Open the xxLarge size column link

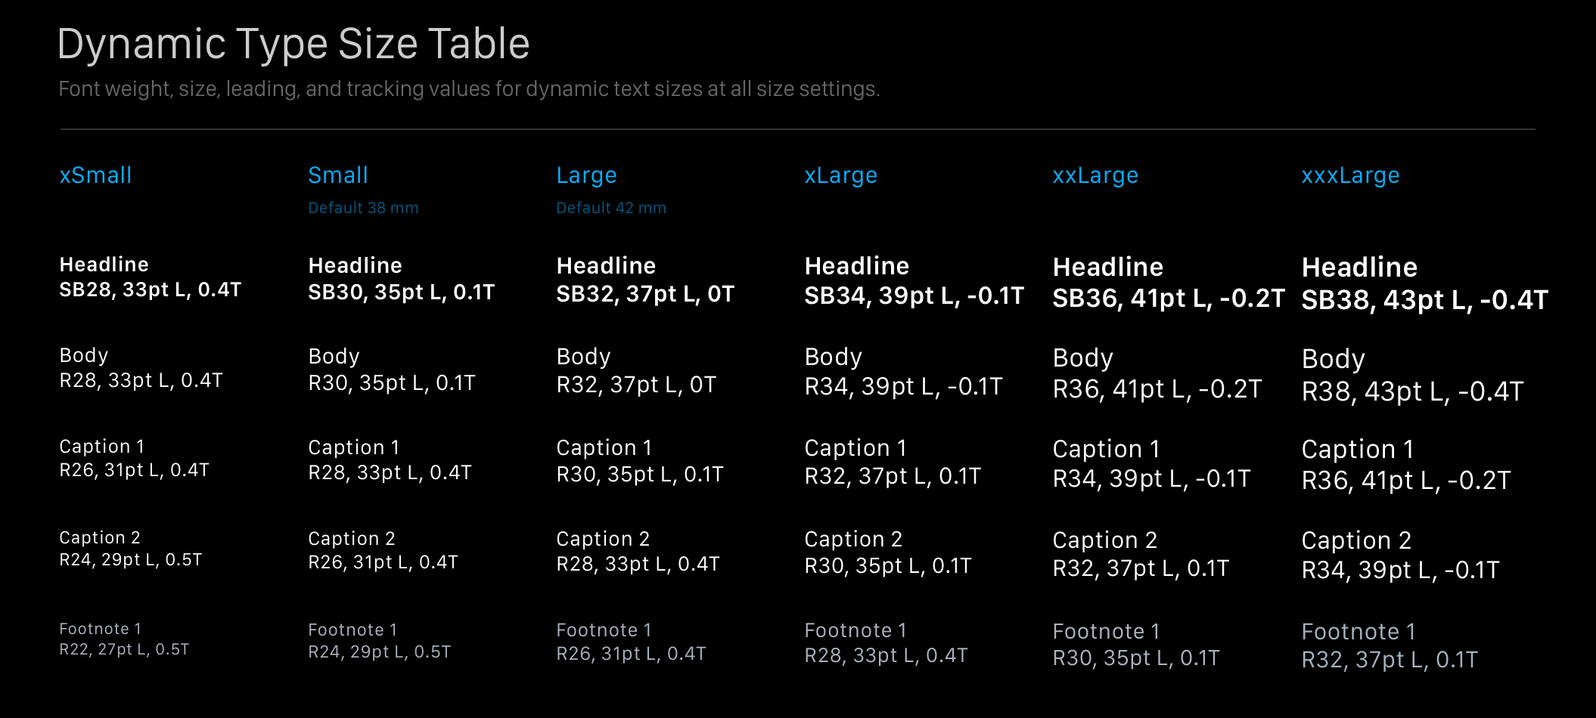[1095, 175]
